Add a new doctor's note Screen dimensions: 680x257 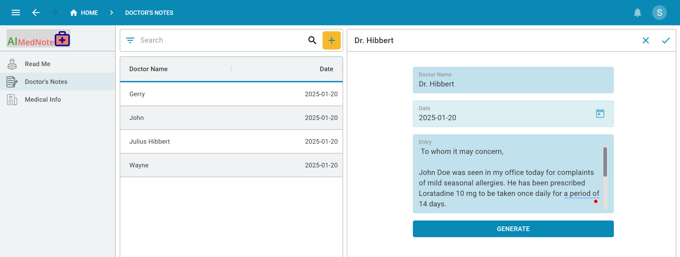[331, 40]
